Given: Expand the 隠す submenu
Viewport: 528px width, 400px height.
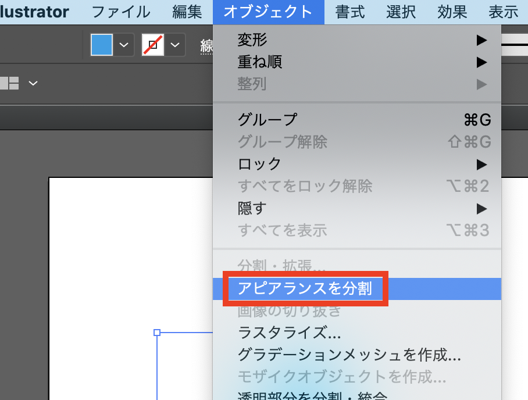Looking at the screenshot, I should click(252, 208).
